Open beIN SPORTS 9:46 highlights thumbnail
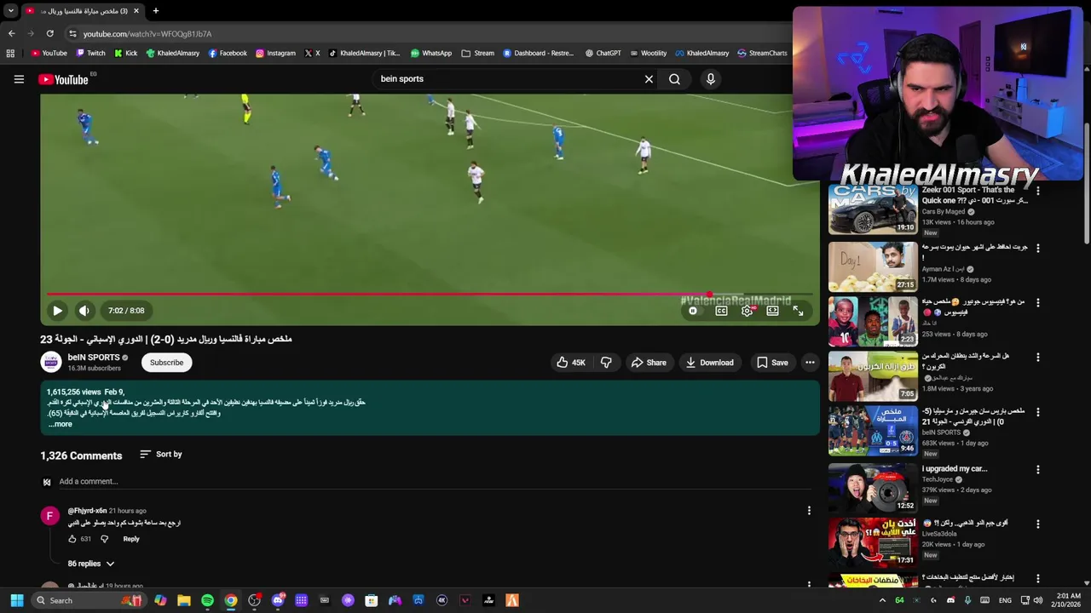The width and height of the screenshot is (1091, 613). (x=873, y=431)
